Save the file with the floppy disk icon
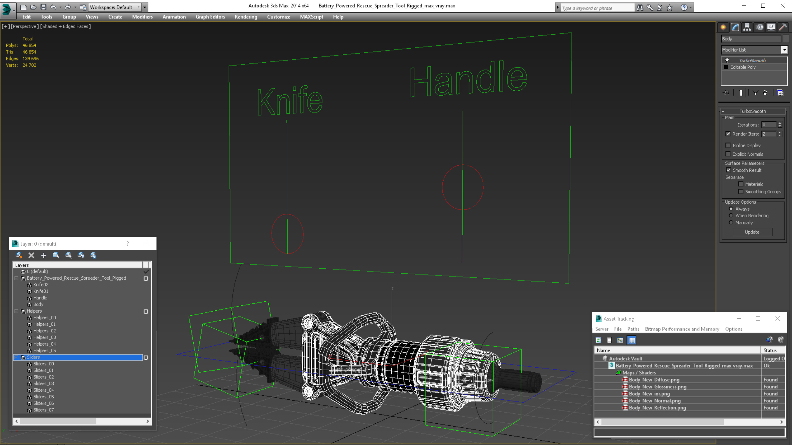792x445 pixels. click(x=43, y=7)
